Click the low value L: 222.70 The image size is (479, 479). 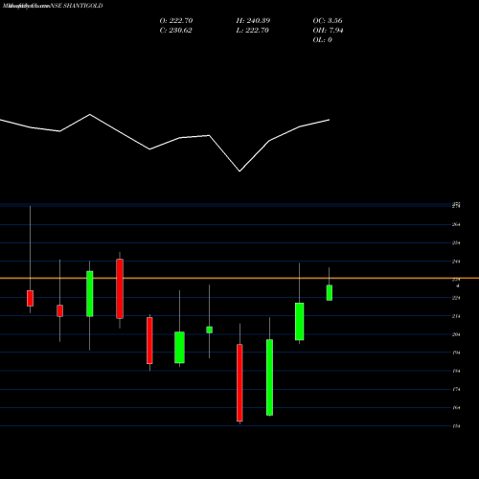tap(252, 30)
